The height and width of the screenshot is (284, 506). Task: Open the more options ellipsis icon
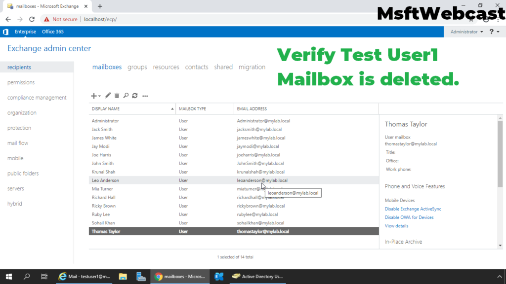pyautogui.click(x=145, y=96)
